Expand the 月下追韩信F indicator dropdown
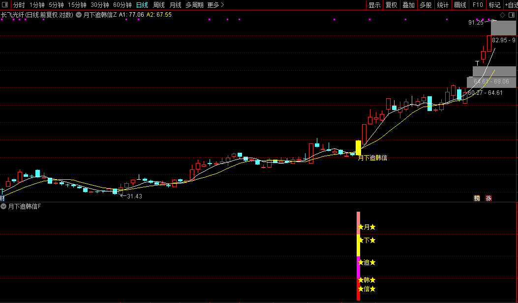The image size is (518, 303). (3, 206)
